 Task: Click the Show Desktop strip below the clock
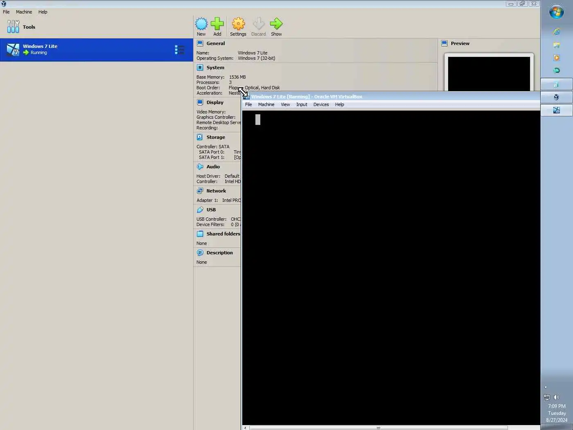coord(557,427)
